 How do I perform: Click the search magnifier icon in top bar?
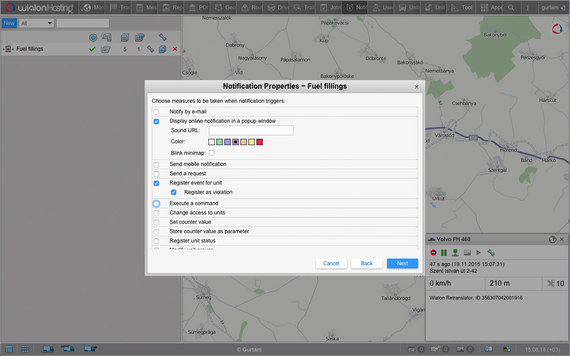[x=511, y=8]
